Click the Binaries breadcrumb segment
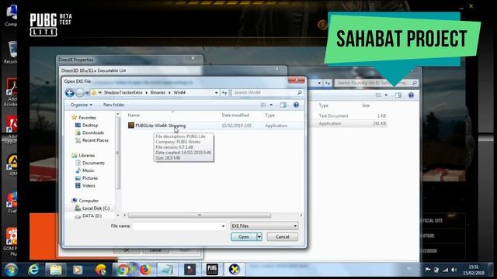Viewport: 497px width, 279px height. (158, 93)
